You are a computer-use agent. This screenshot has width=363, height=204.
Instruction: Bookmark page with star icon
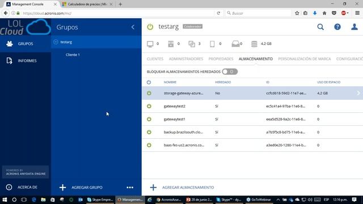click(297, 13)
